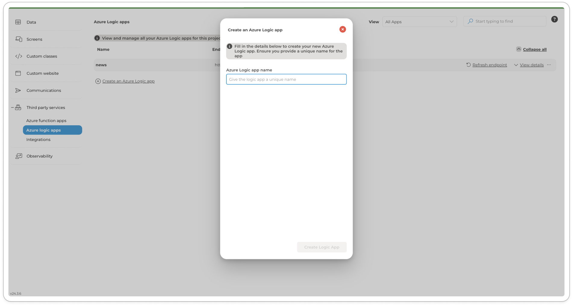Viewport: 573px width, 306px height.
Task: Collapse the Third party services group
Action: 12,108
